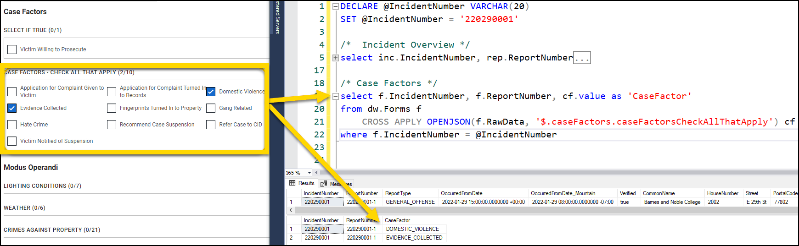Click GENERAL_OFFENSE cell
Image resolution: width=799 pixels, height=246 pixels.
411,202
